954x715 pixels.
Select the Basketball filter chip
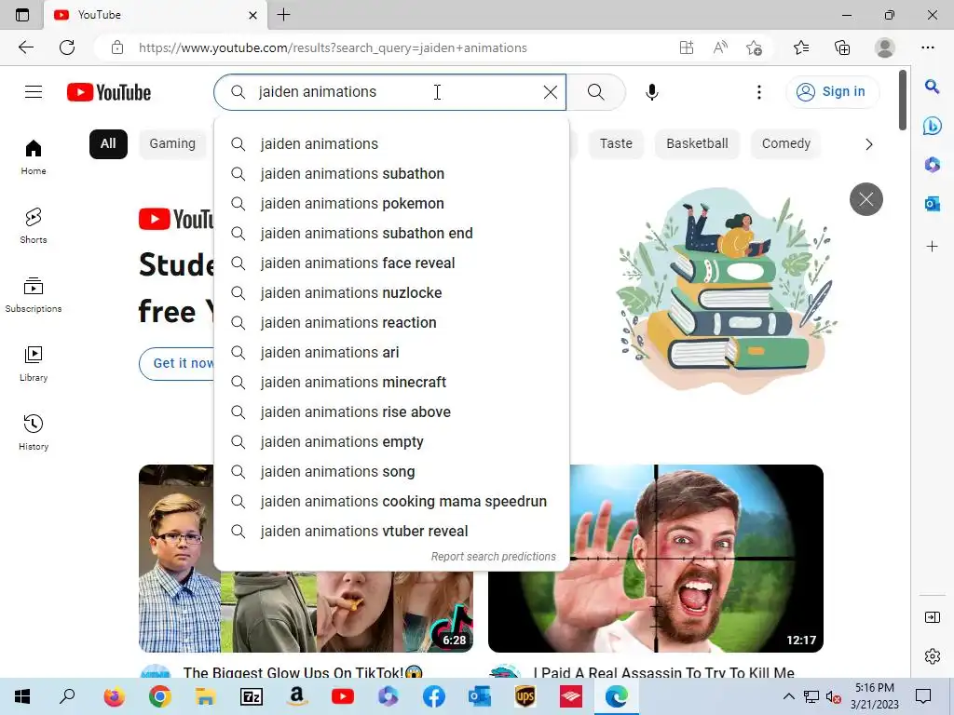[697, 144]
